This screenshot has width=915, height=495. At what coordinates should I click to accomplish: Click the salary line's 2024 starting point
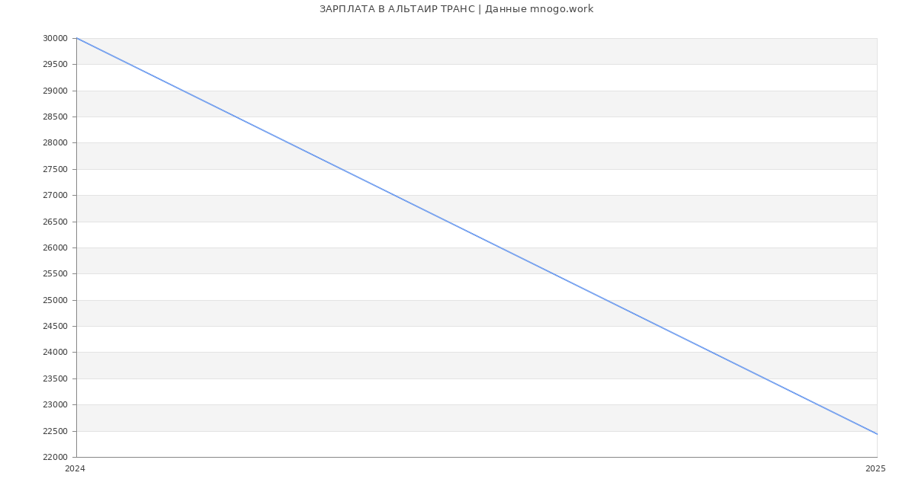coord(77,38)
